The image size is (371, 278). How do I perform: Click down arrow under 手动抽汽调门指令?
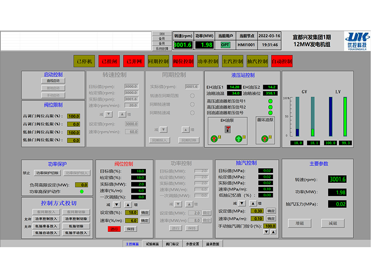tap(266, 232)
